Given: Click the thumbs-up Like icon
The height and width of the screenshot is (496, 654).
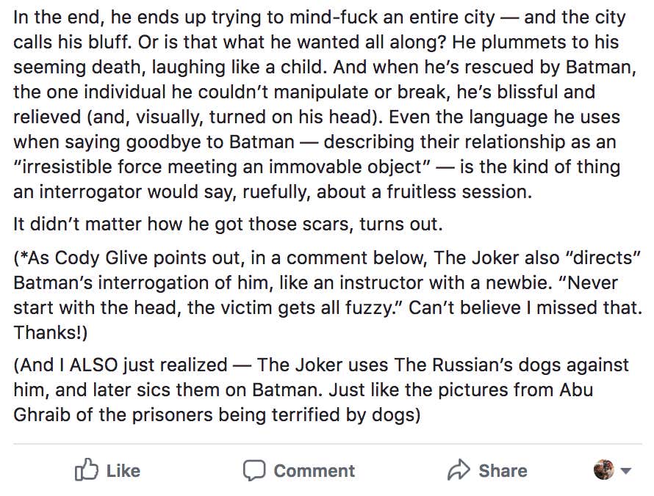Looking at the screenshot, I should [86, 470].
